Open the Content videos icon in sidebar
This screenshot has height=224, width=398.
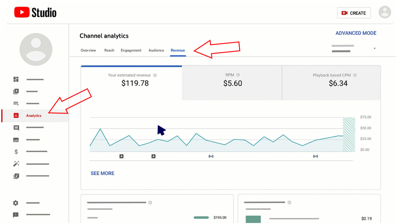pyautogui.click(x=16, y=91)
